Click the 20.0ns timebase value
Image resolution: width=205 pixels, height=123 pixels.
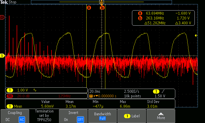point(95,91)
